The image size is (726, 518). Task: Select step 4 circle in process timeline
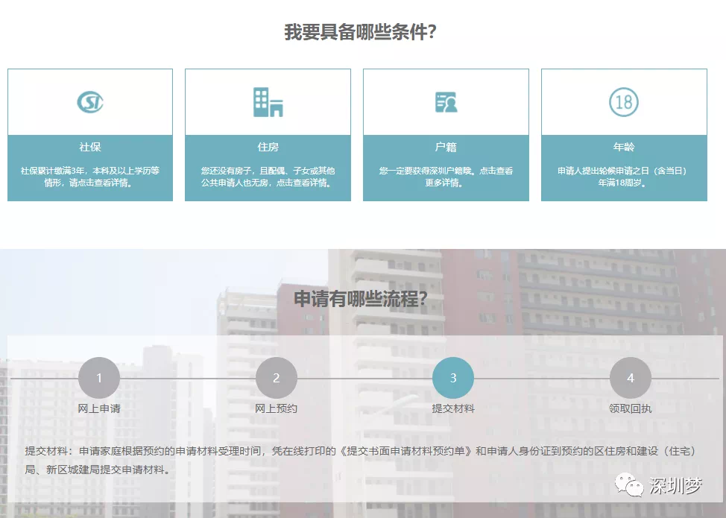631,378
